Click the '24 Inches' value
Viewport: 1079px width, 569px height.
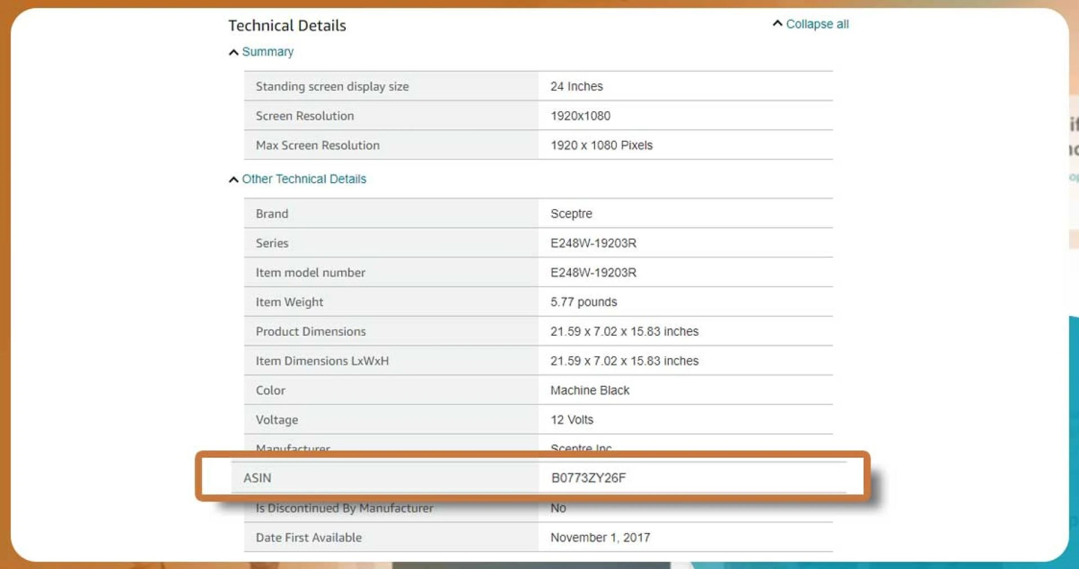coord(577,86)
